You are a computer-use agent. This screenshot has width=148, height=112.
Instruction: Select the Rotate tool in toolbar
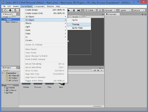(x=15, y=10)
